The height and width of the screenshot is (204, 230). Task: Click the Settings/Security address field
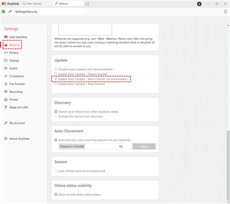tap(49, 12)
